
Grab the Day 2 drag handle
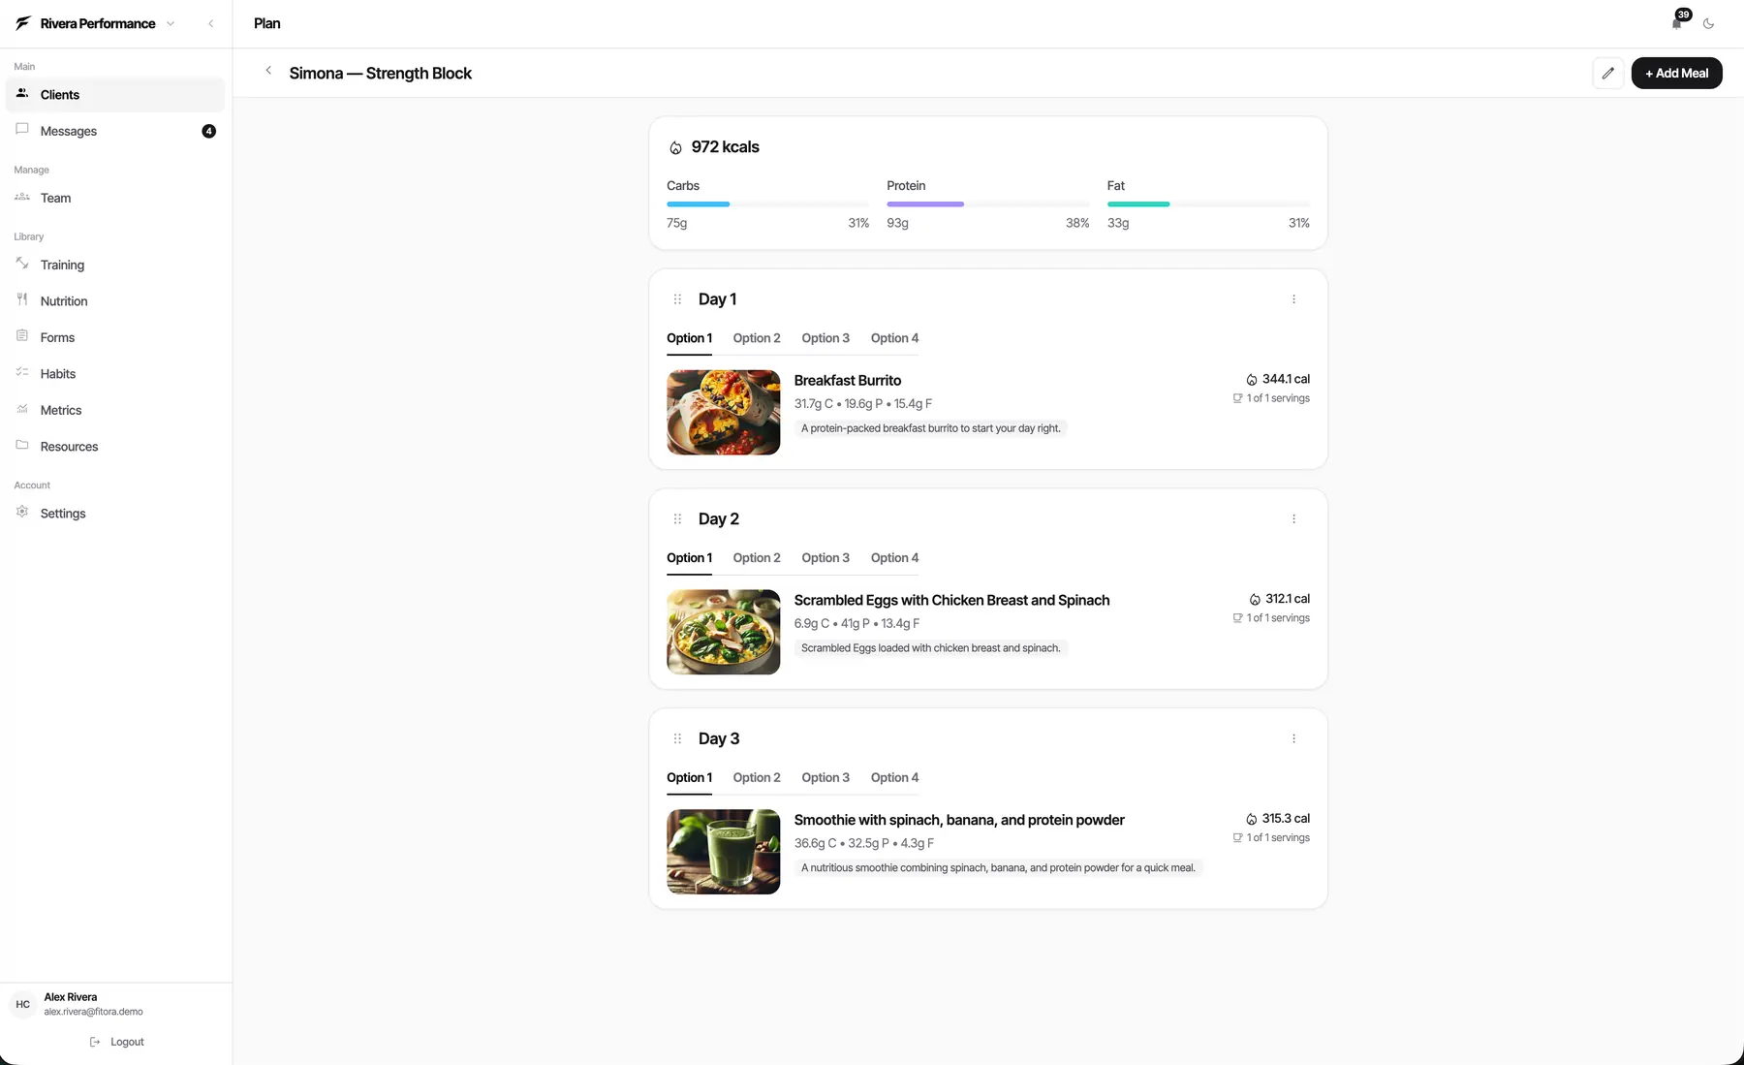[677, 519]
